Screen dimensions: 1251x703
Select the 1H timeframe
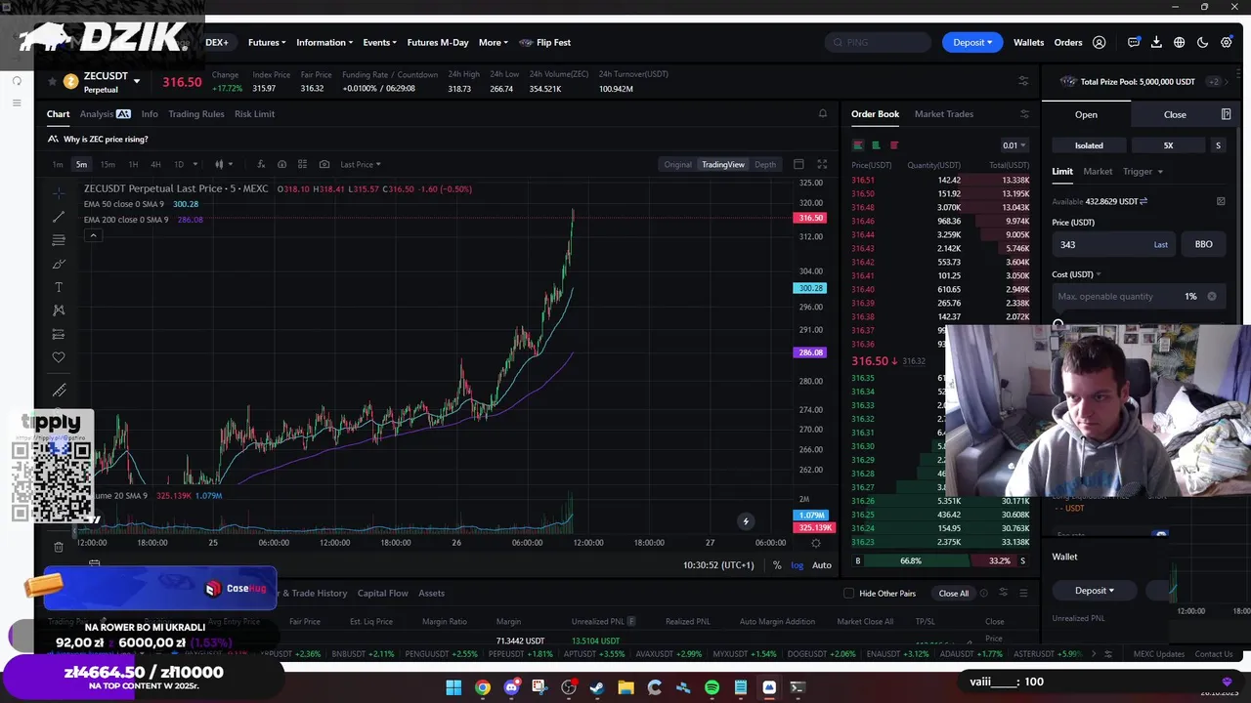[x=133, y=165]
